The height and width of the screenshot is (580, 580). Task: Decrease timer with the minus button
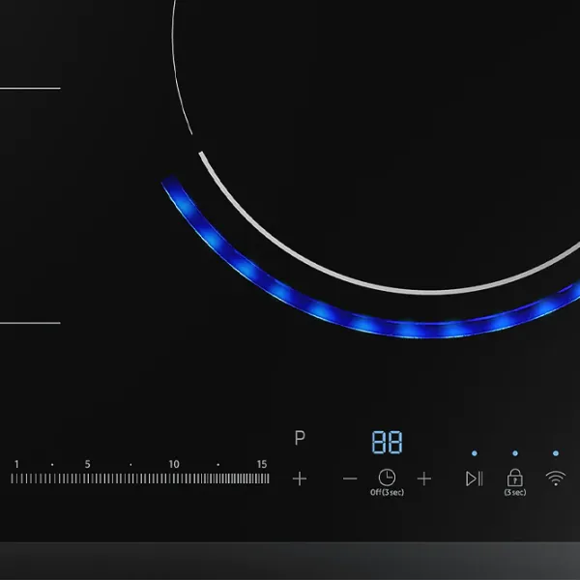tap(350, 478)
